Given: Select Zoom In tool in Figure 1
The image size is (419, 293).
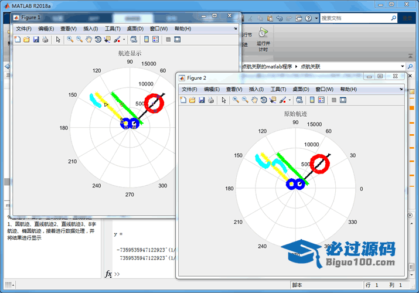Looking at the screenshot, I should pos(70,39).
